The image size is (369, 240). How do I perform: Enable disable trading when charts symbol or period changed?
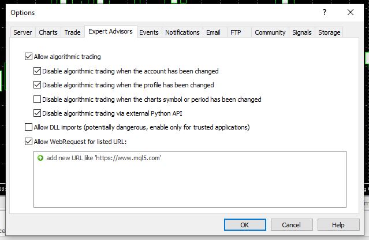(37, 99)
